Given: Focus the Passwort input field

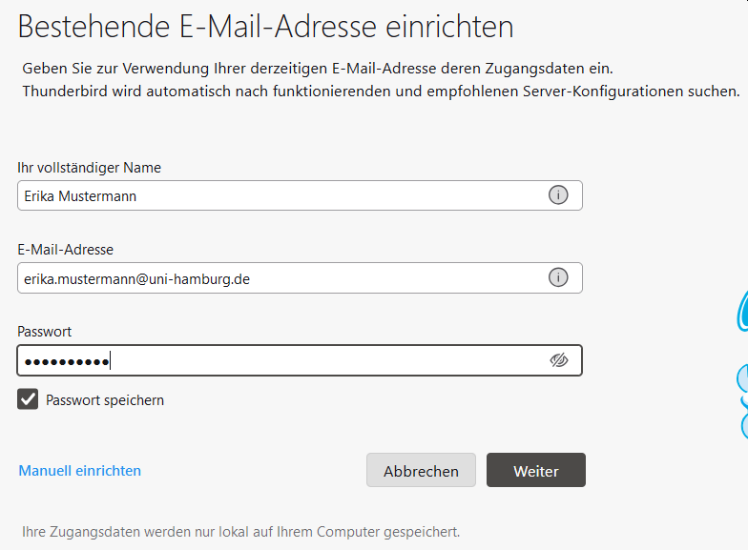Looking at the screenshot, I should point(300,360).
